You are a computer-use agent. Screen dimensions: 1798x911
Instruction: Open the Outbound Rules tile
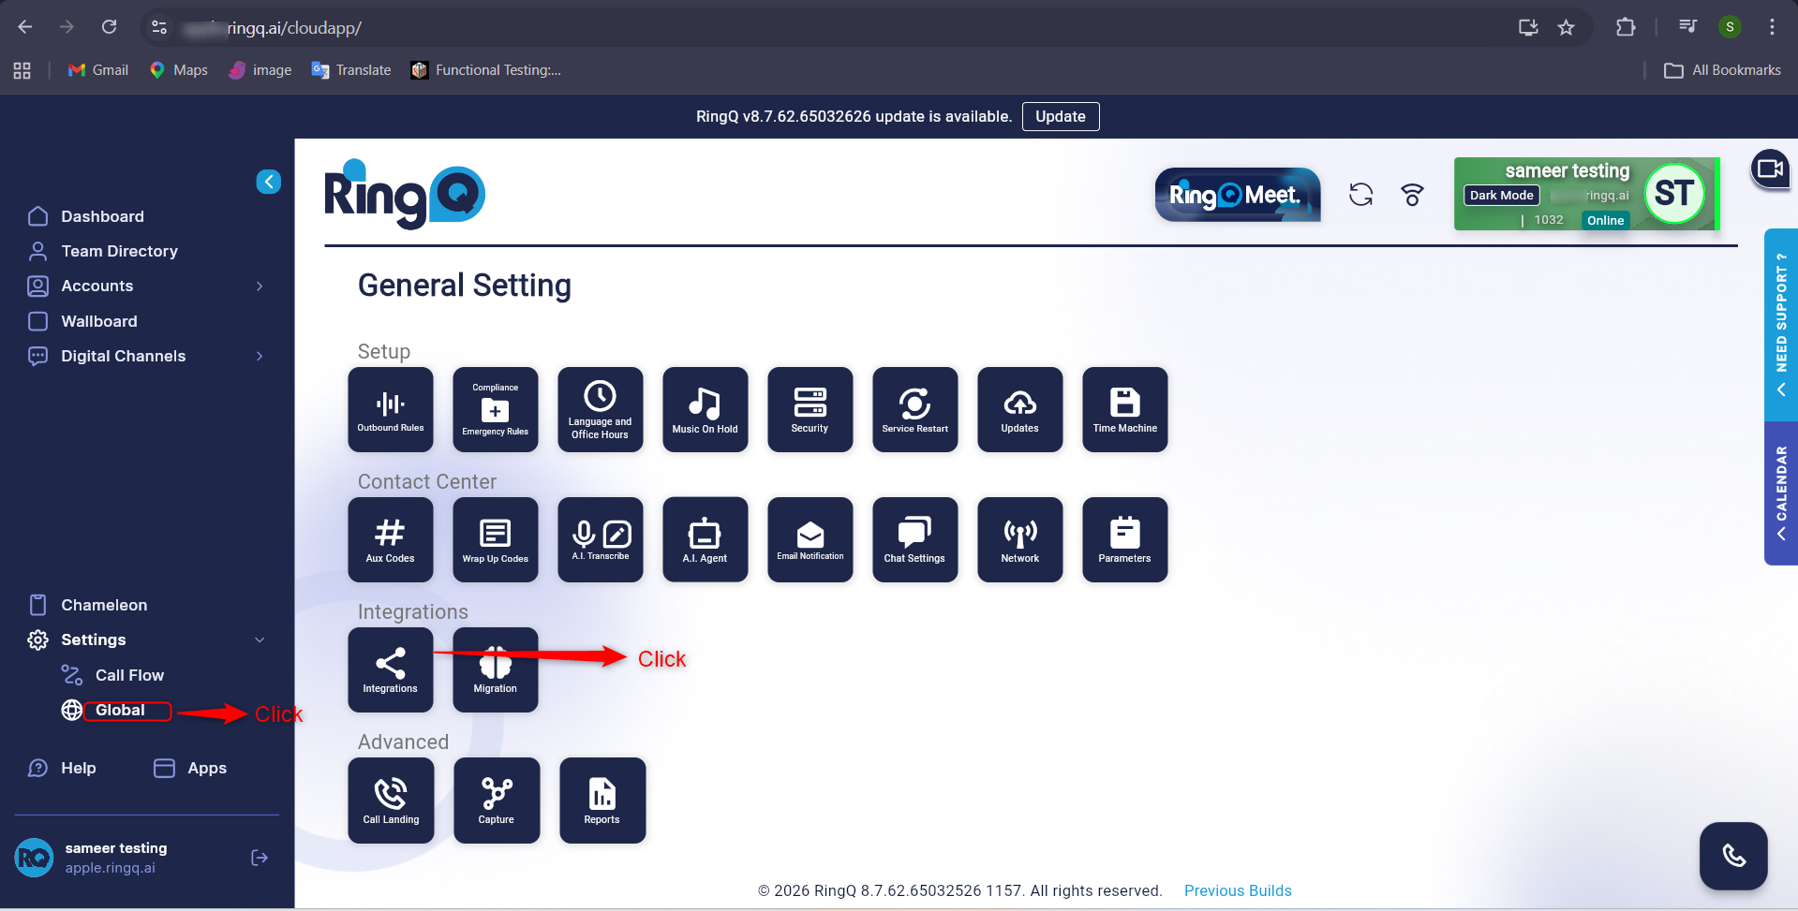(391, 409)
